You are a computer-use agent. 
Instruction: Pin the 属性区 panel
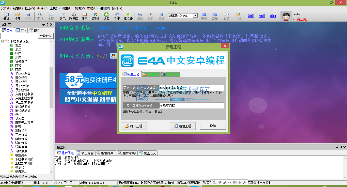[x=48, y=25]
